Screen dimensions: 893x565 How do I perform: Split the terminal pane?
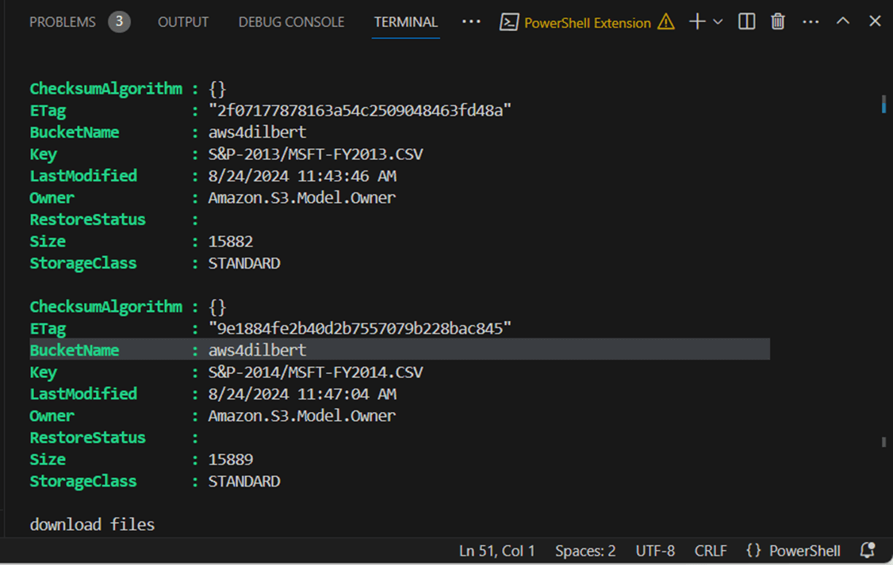coord(746,22)
